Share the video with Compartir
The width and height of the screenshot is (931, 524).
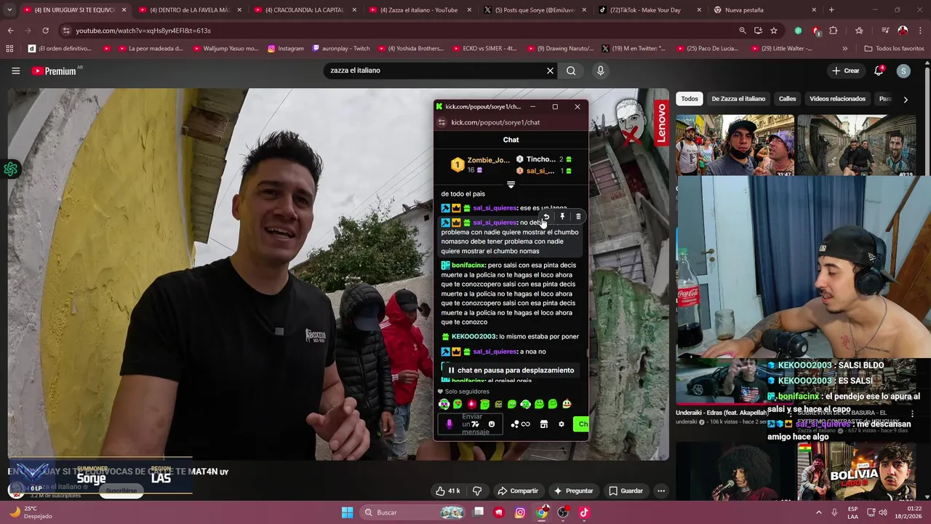pos(518,491)
